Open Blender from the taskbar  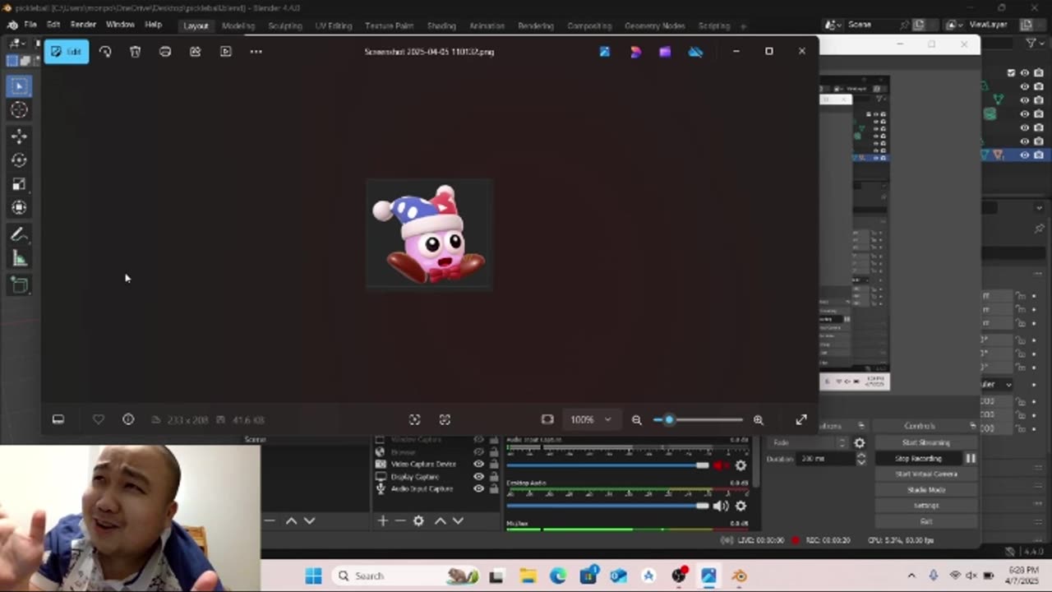coord(739,576)
